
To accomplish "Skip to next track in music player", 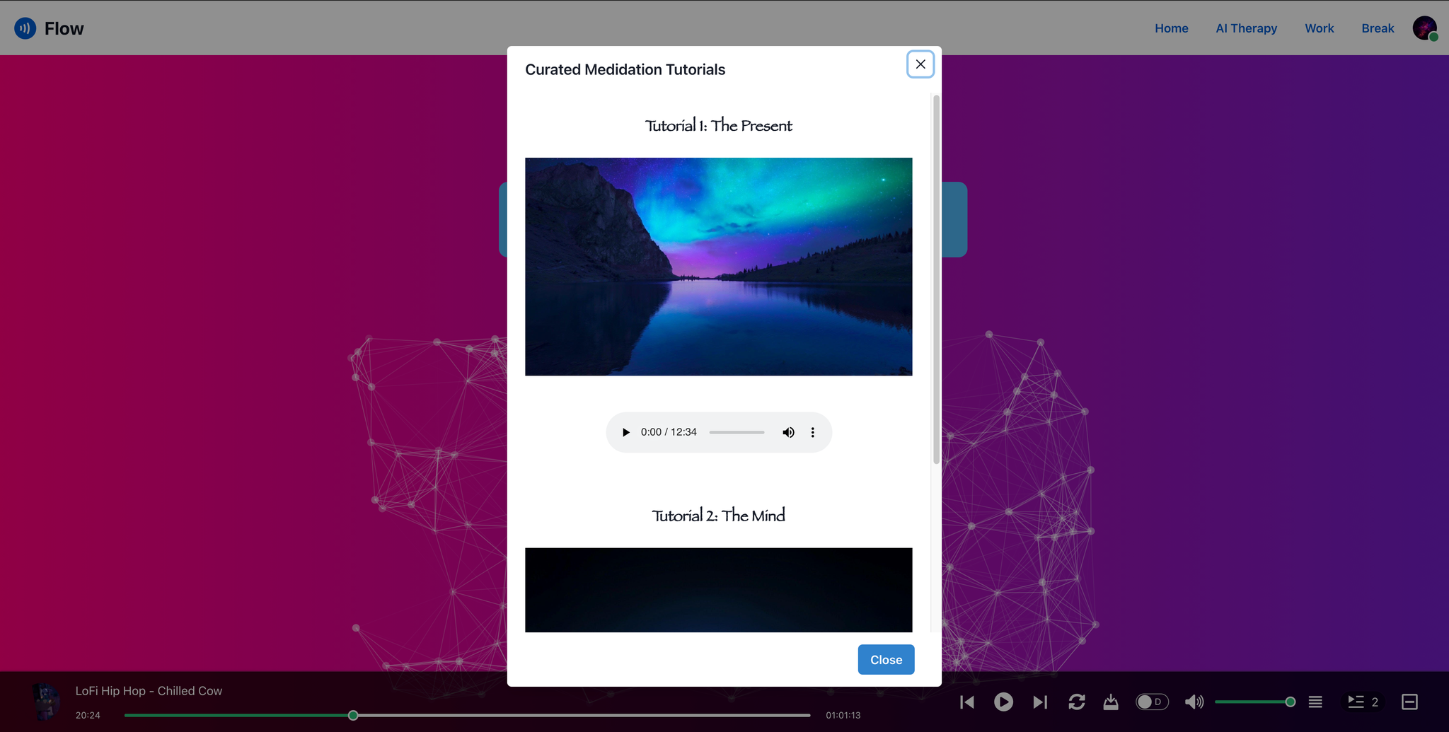I will 1039,702.
